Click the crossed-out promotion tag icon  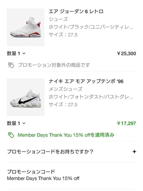[x=11, y=65]
